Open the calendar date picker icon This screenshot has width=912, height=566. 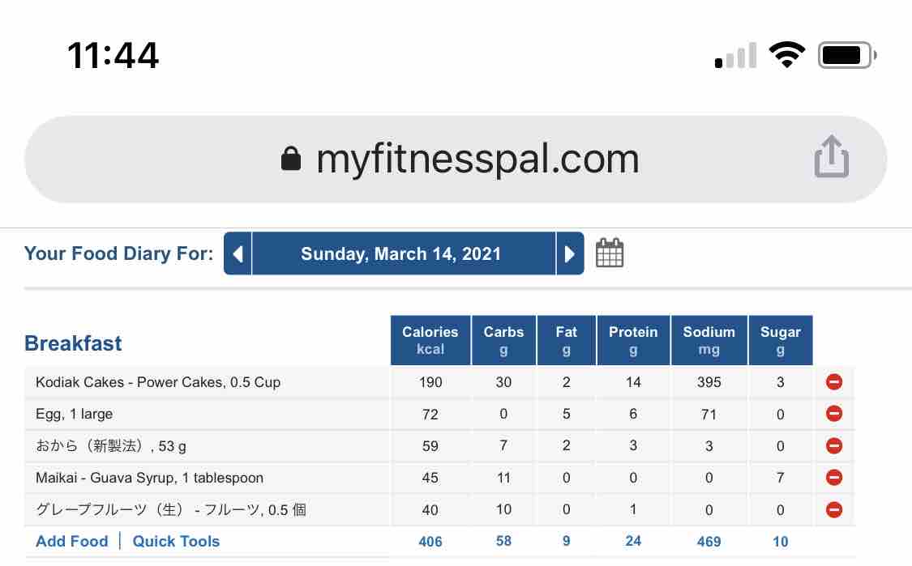[x=610, y=253]
